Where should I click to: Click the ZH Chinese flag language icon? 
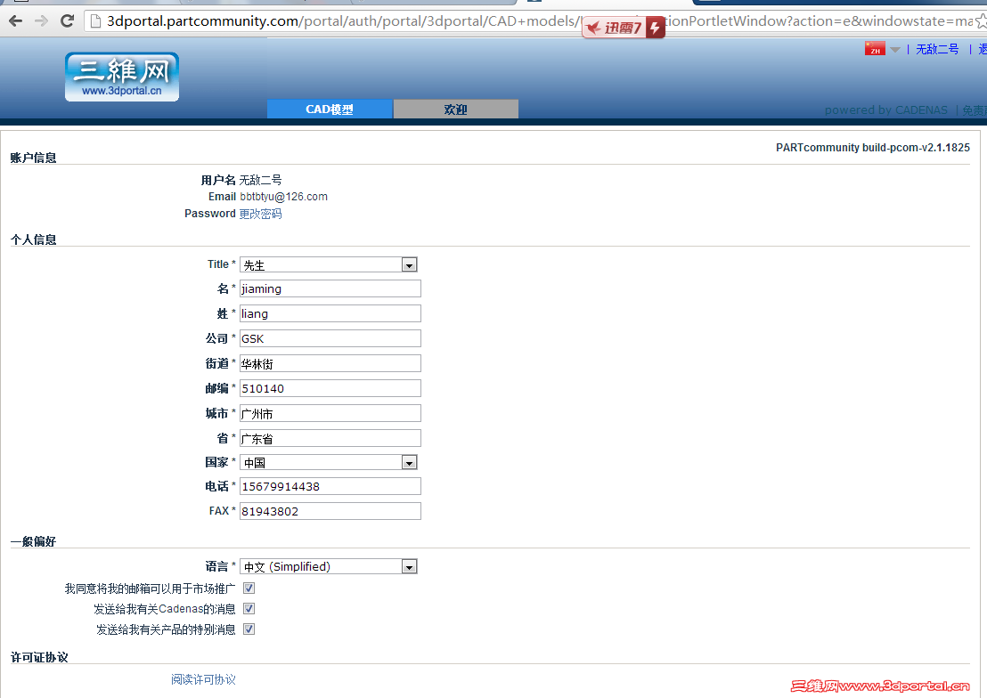click(x=875, y=49)
